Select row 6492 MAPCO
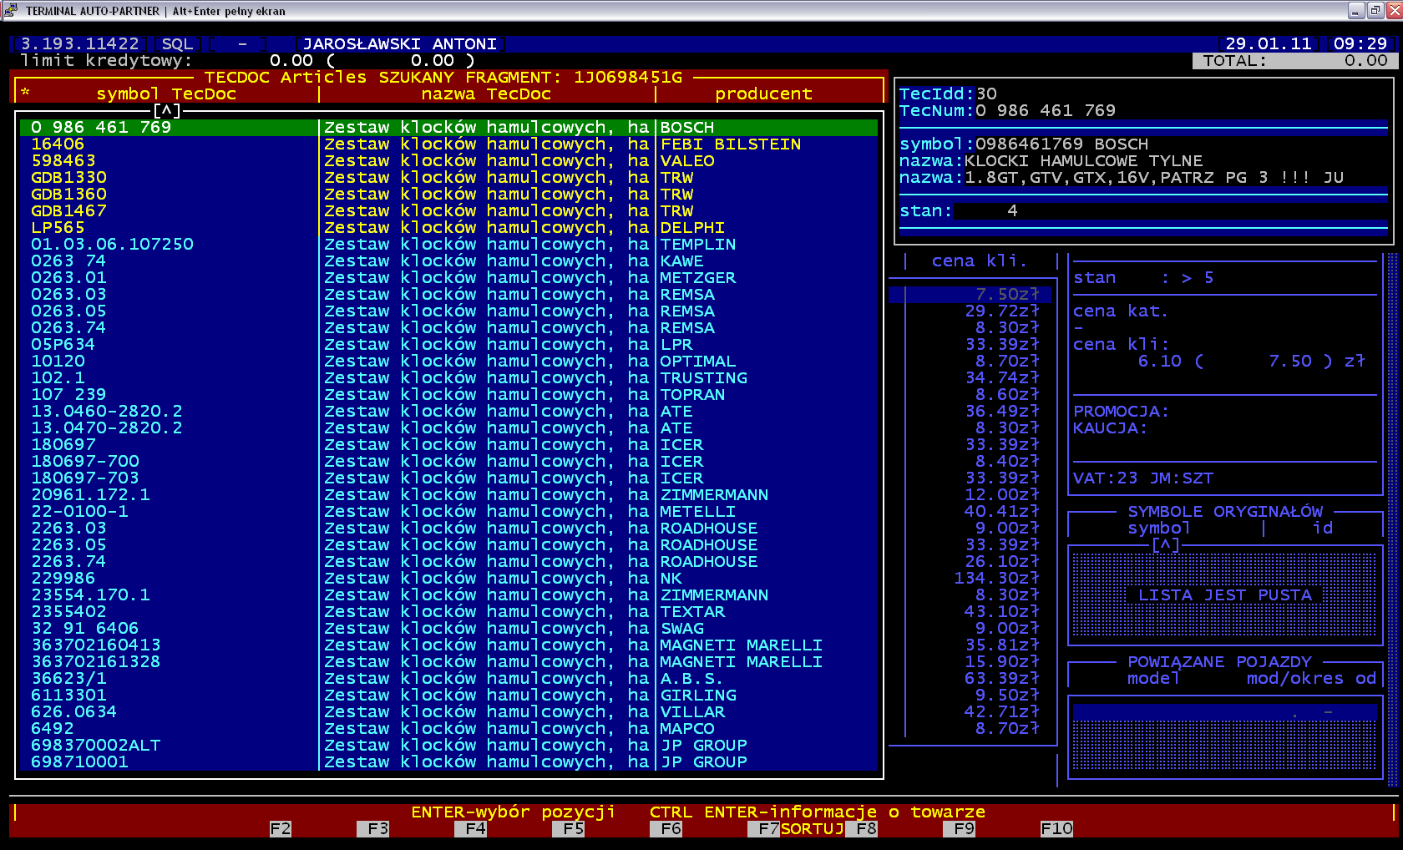1403x850 pixels. 448,728
